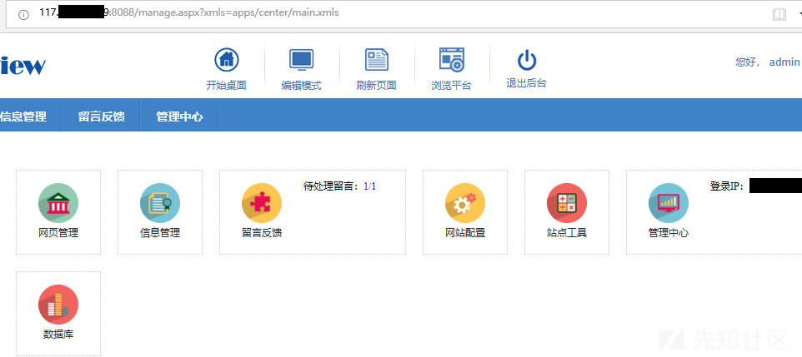Click the browser address bar URL

coord(189,12)
